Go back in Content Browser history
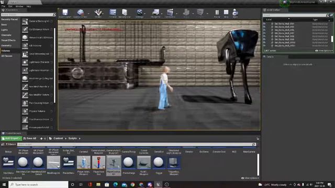Image resolution: width=335 pixels, height=188 pixels. point(41,138)
